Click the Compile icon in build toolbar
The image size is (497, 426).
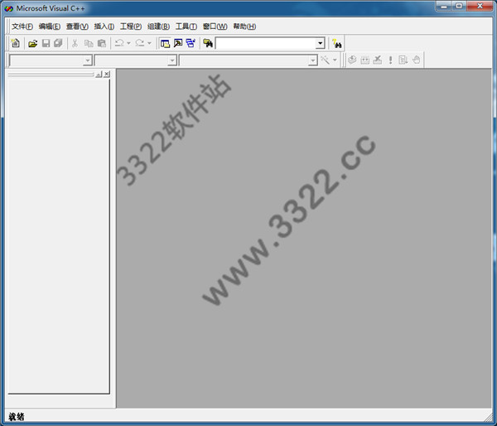coord(352,60)
